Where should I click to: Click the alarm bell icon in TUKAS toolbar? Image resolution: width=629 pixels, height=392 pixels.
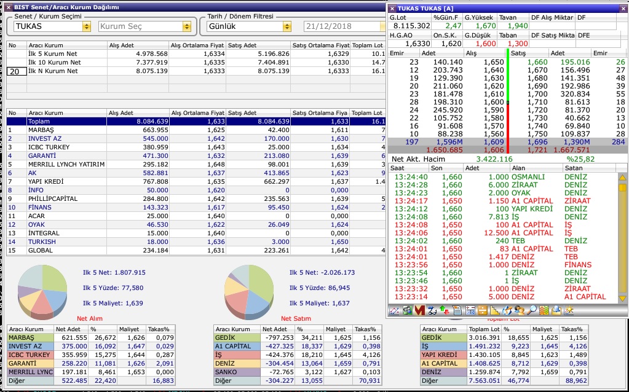556,310
